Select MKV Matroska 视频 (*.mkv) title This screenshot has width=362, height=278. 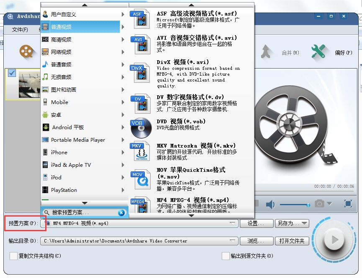tap(196, 145)
